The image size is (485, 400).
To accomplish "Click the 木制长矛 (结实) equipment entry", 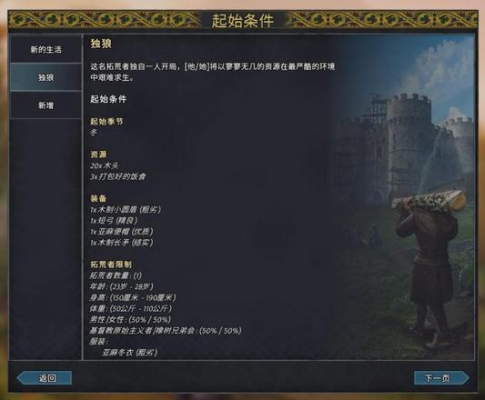I will tap(122, 243).
